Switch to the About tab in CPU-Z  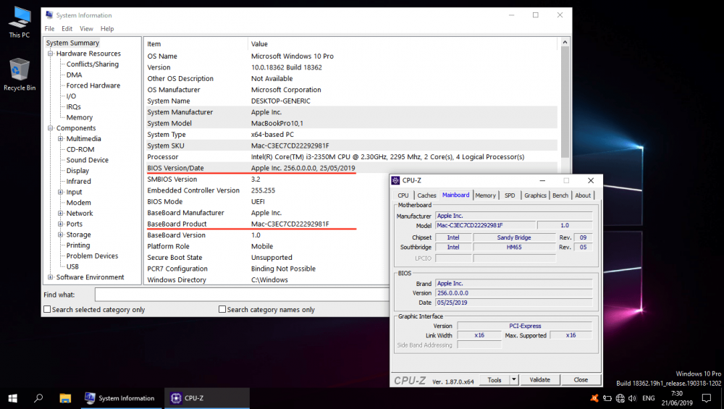(x=583, y=195)
